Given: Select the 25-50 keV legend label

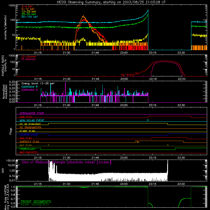Looking at the screenshot, I should 29,14.
